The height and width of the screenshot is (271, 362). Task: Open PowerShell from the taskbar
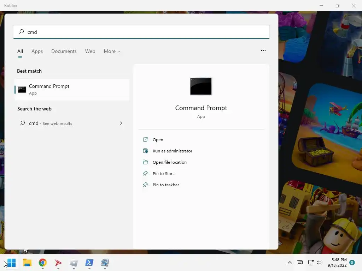coord(89,263)
